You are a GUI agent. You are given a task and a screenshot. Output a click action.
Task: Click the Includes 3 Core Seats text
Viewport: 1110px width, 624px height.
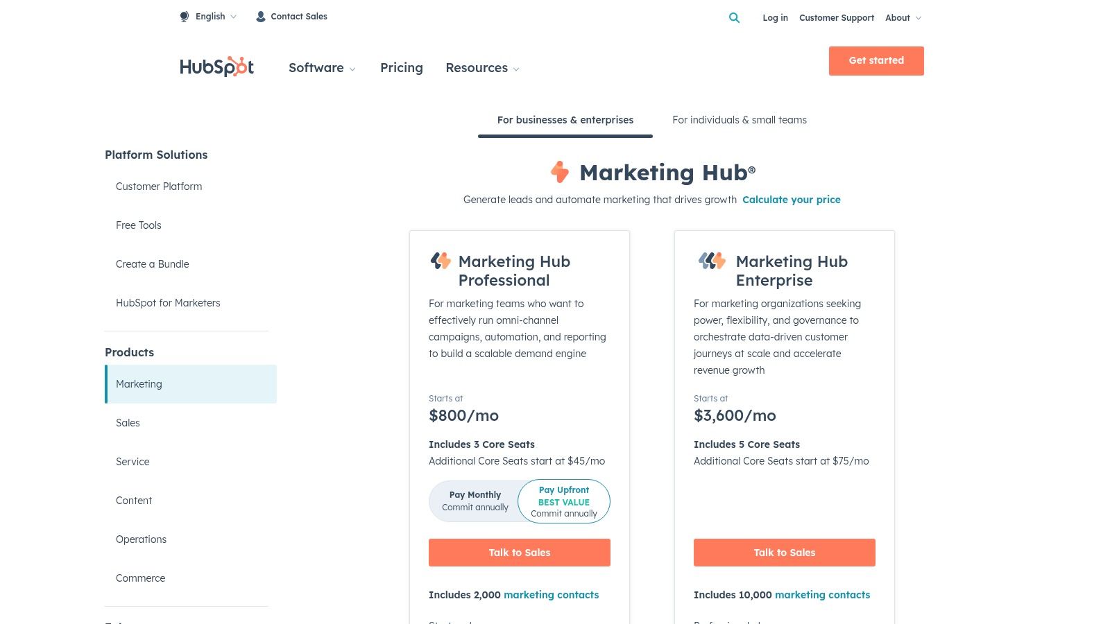point(481,444)
